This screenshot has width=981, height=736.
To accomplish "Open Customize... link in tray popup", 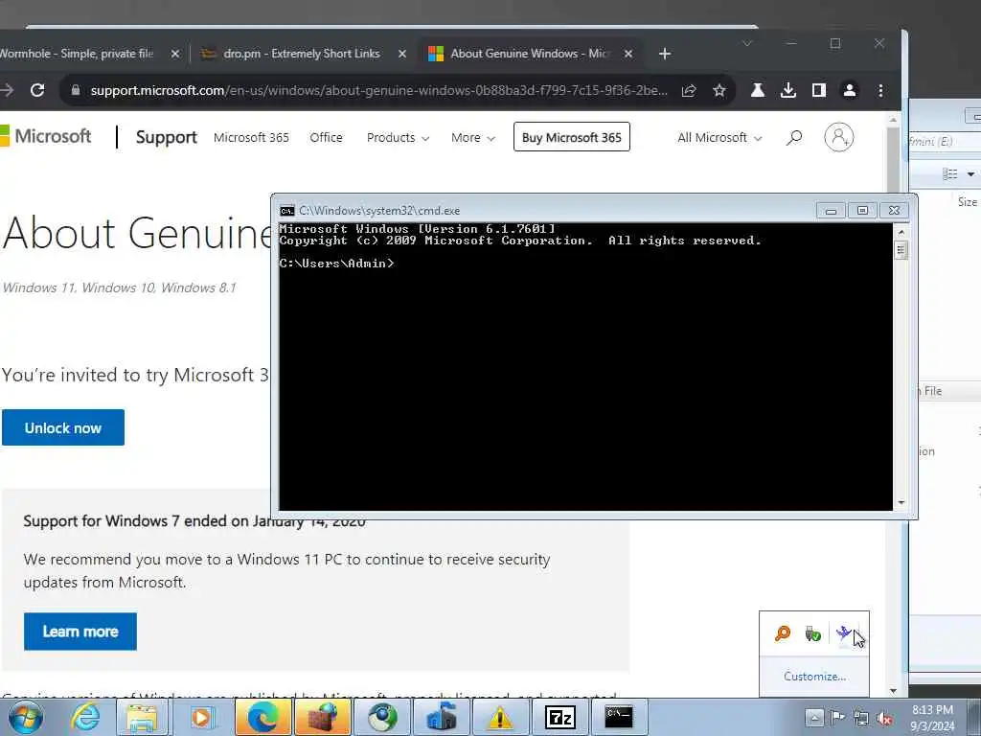I will click(814, 677).
